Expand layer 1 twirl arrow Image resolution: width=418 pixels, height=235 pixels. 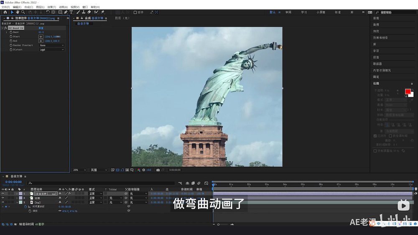17,194
